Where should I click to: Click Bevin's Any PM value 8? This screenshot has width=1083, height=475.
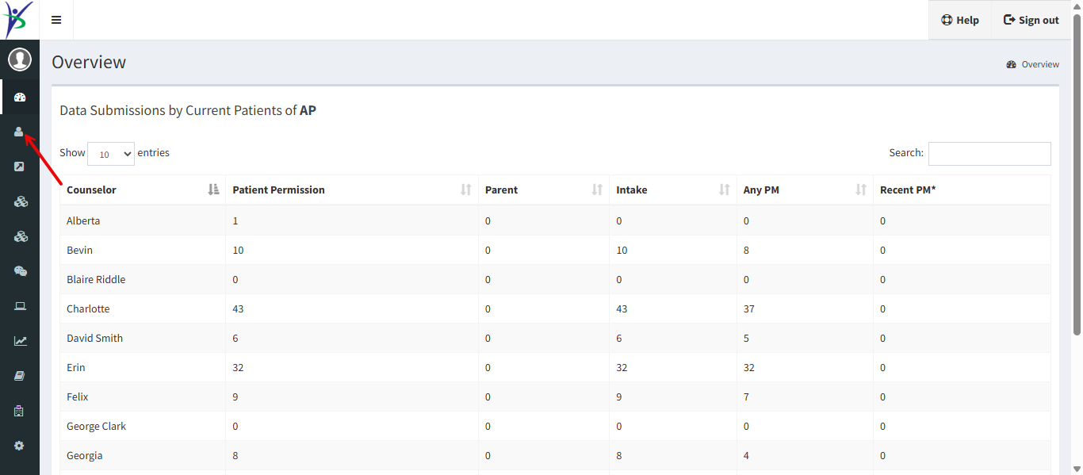pos(746,250)
